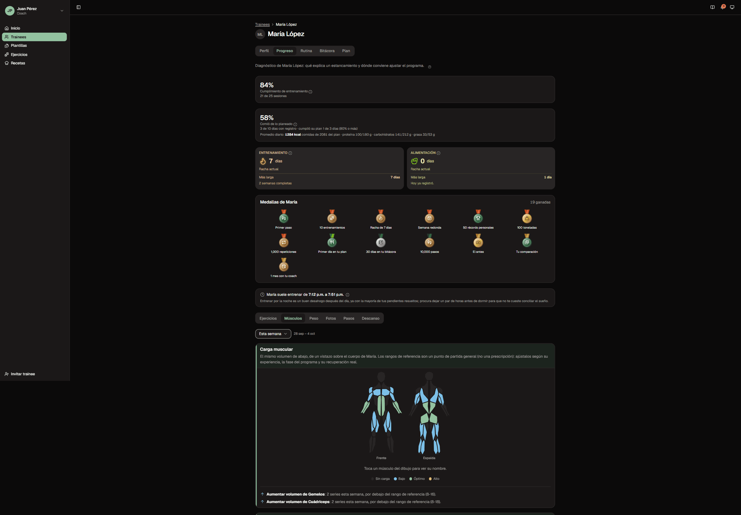Open the Esta semana period dropdown

(x=273, y=334)
